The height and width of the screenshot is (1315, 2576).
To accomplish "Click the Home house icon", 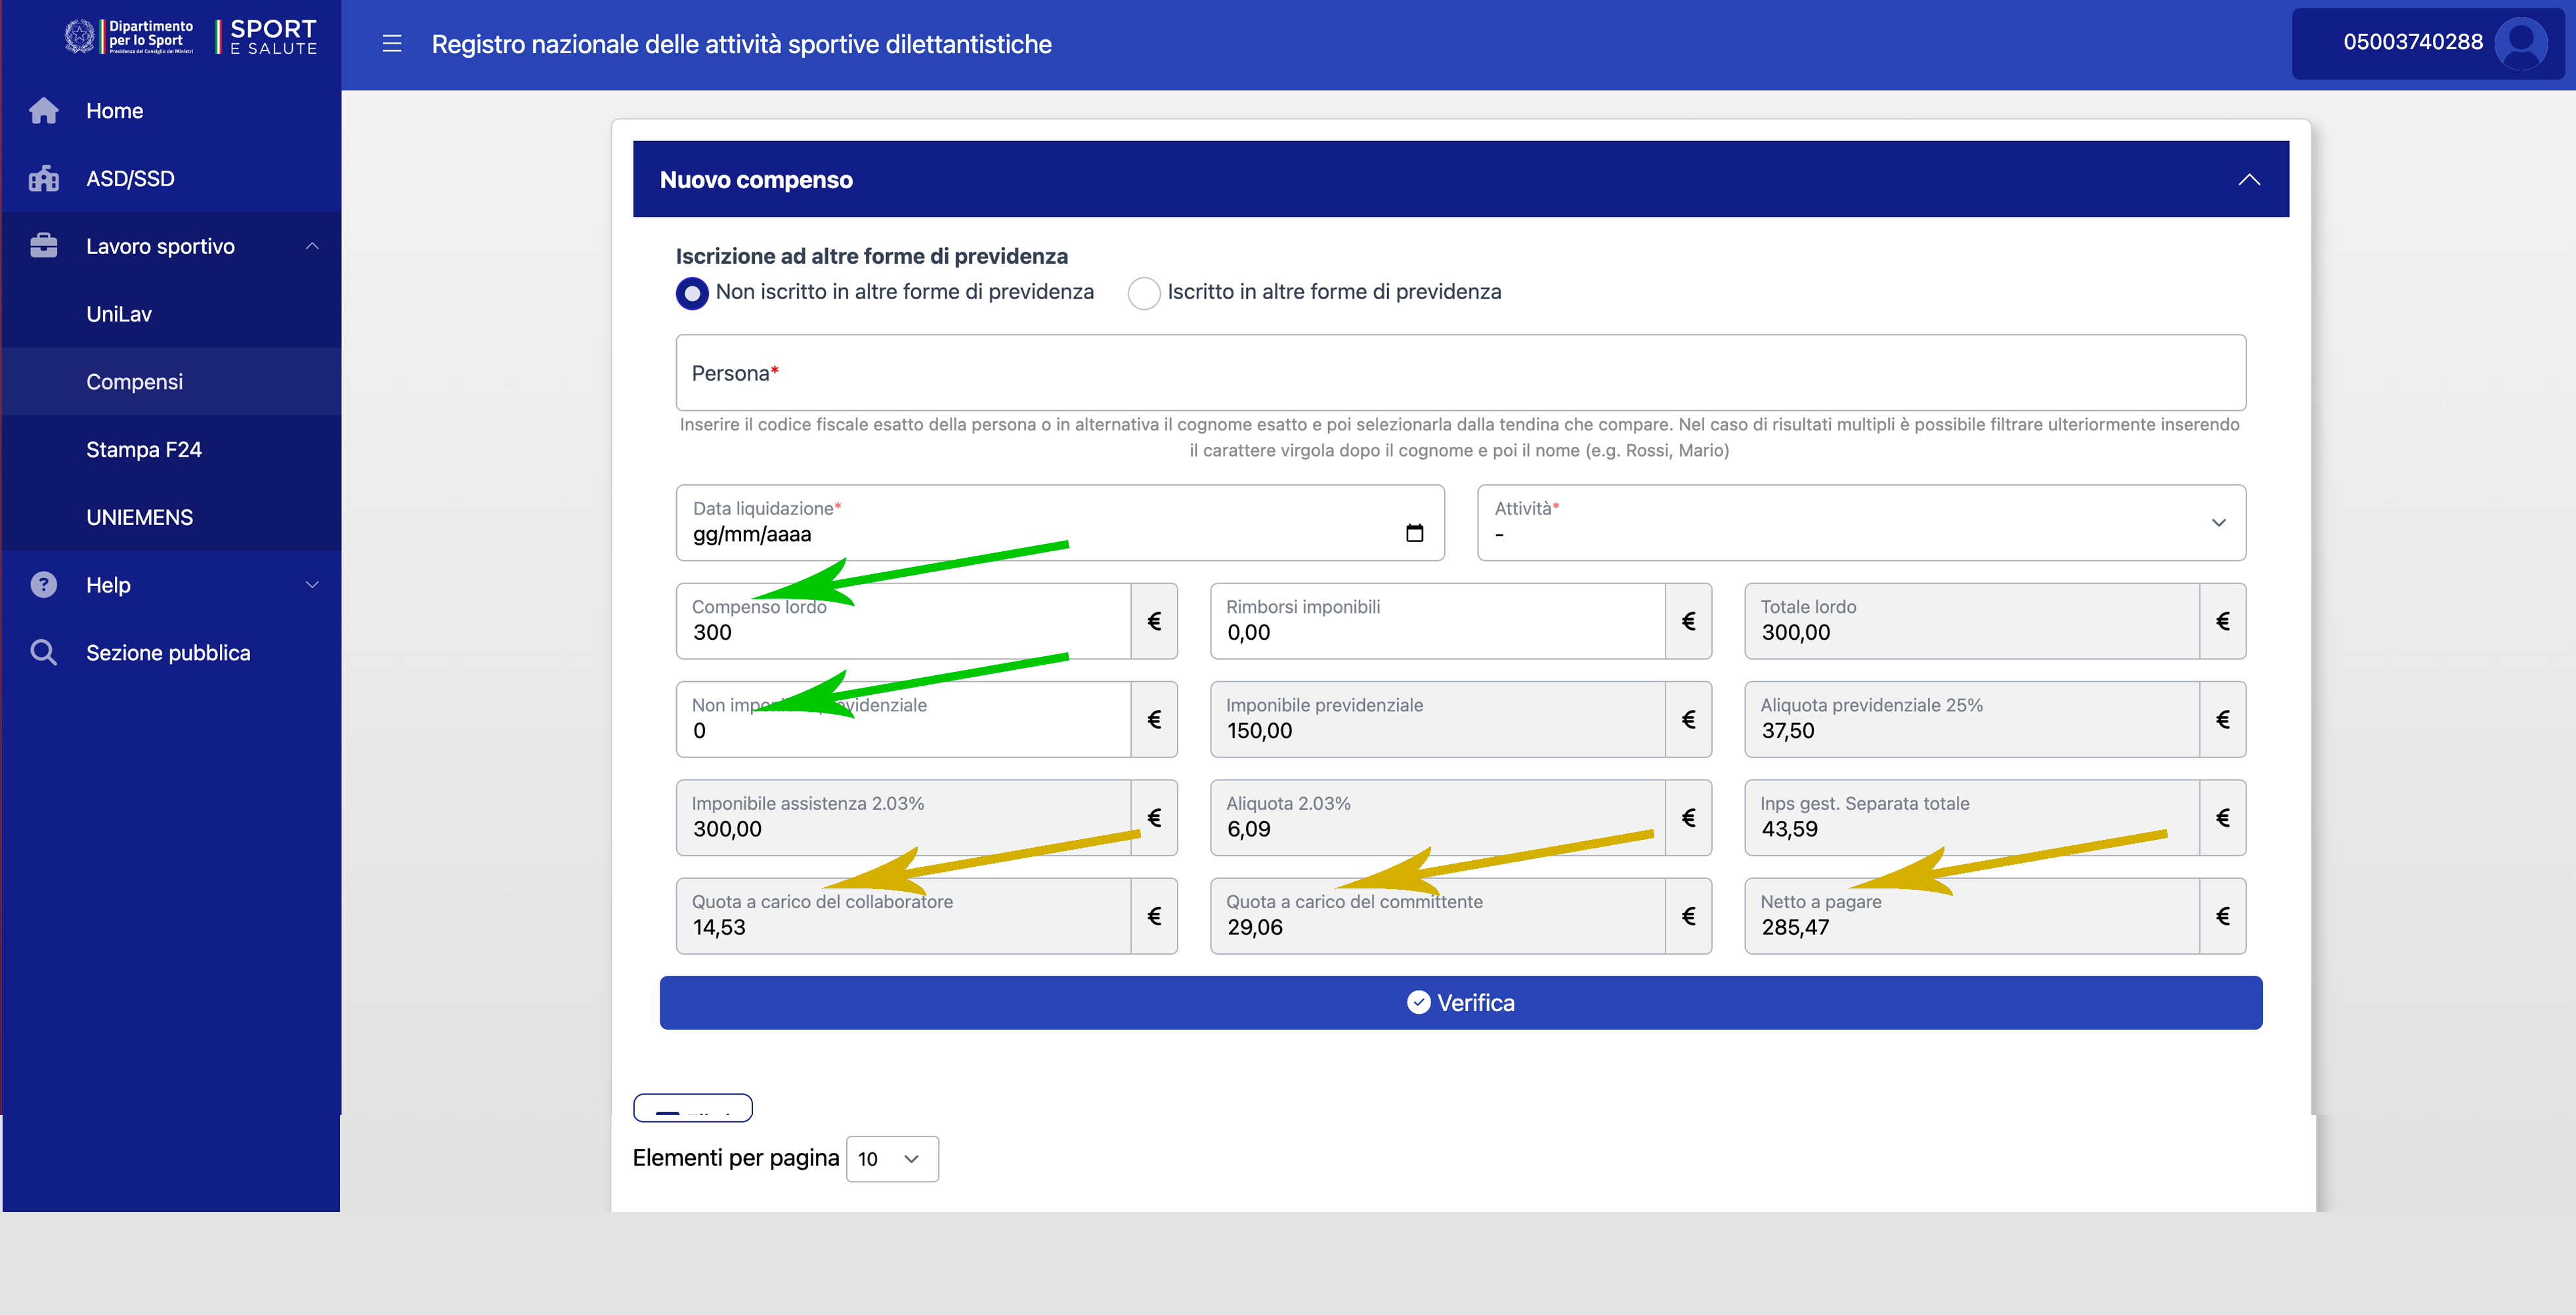I will click(44, 111).
